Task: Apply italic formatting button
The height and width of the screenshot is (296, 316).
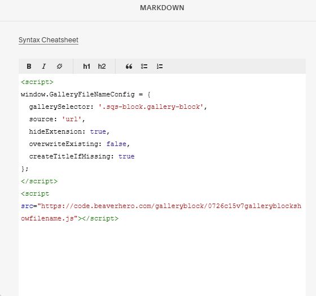Action: click(x=44, y=67)
